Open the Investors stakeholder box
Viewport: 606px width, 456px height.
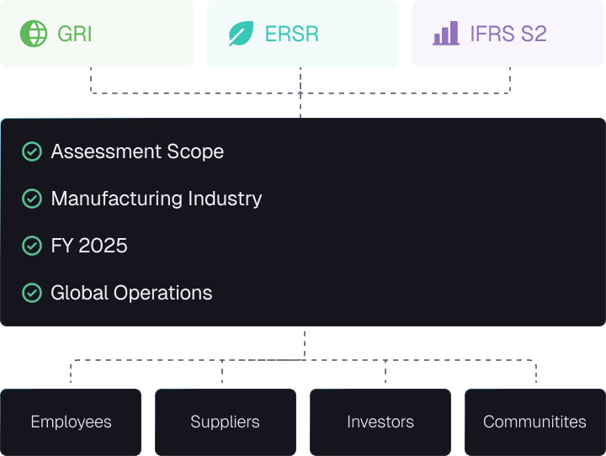click(x=380, y=422)
